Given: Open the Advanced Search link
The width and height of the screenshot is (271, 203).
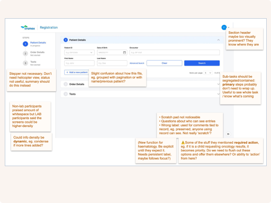Looking at the screenshot, I should (137, 63).
